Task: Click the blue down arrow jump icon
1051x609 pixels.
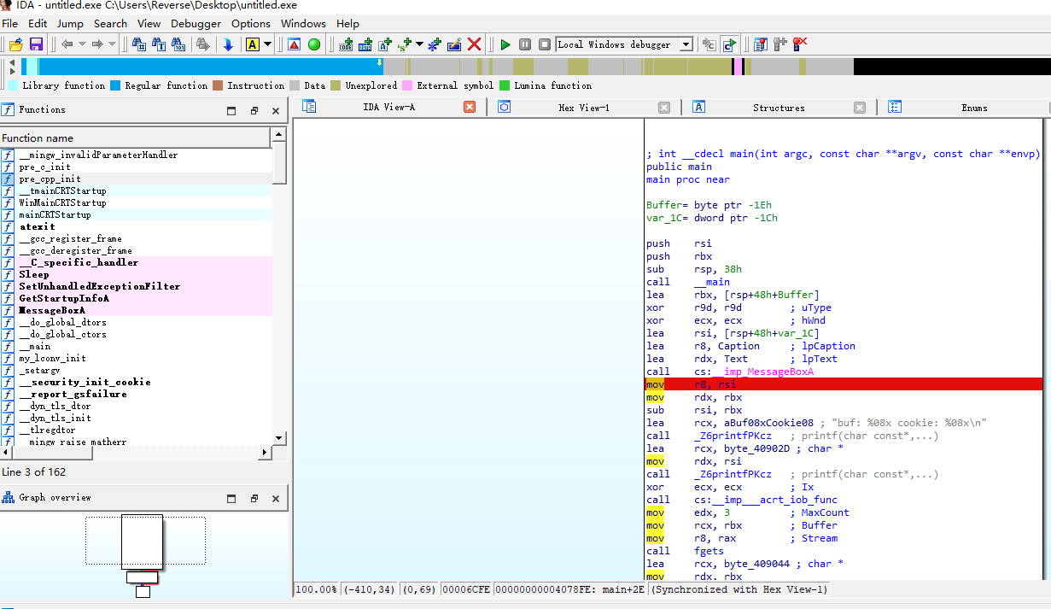Action: pyautogui.click(x=228, y=44)
